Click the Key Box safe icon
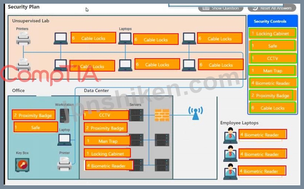Viewport: 304px width, 189px height. 22,165
